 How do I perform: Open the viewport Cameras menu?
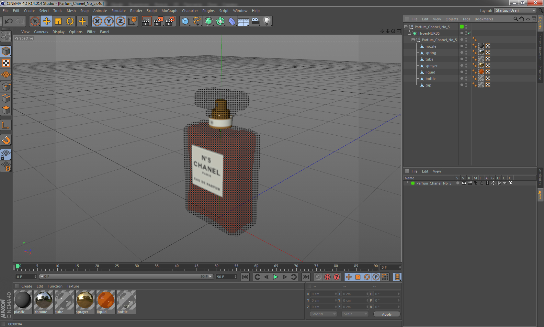pyautogui.click(x=41, y=32)
